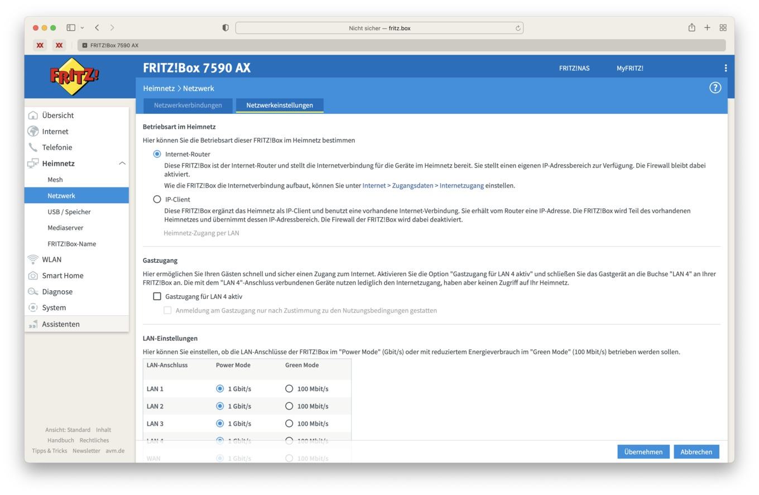Open a new tab with plus icon
This screenshot has width=759, height=495.
pos(707,27)
